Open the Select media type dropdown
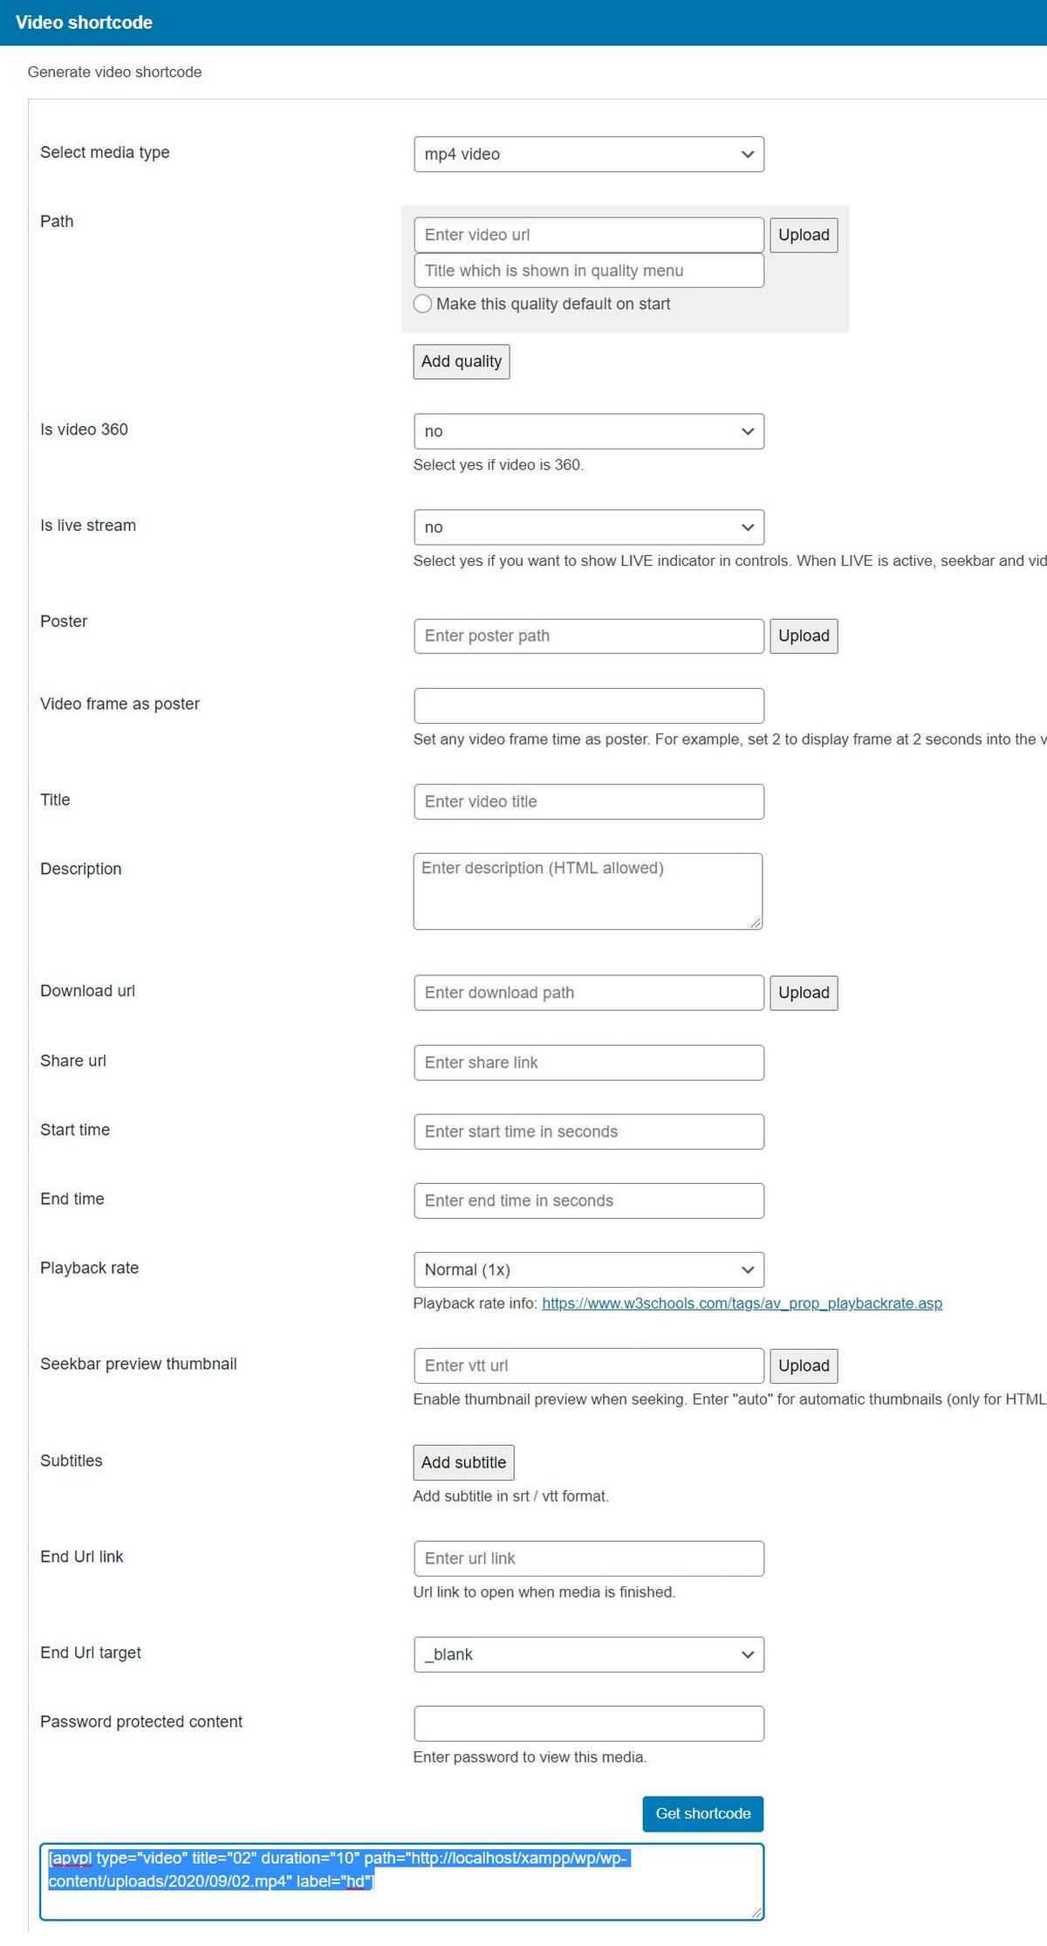 (x=589, y=154)
